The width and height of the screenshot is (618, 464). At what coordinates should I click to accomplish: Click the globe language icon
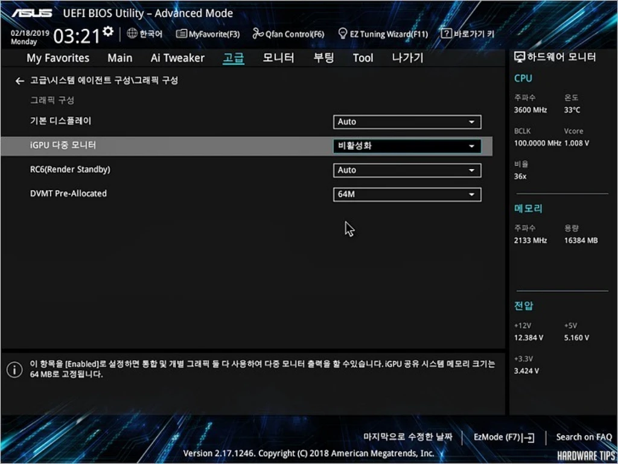point(132,34)
